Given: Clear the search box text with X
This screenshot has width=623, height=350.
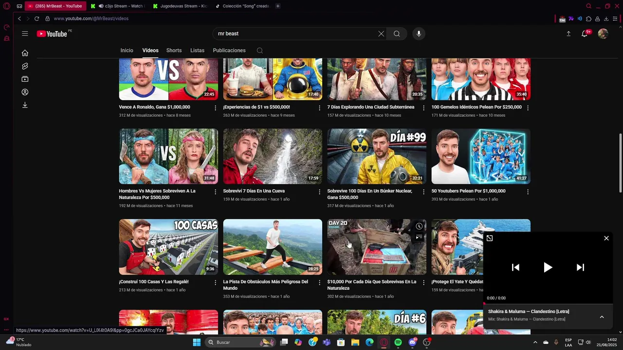Looking at the screenshot, I should click(x=381, y=34).
